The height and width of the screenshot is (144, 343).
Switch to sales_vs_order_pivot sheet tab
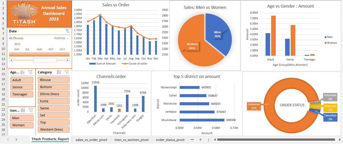click(x=91, y=140)
